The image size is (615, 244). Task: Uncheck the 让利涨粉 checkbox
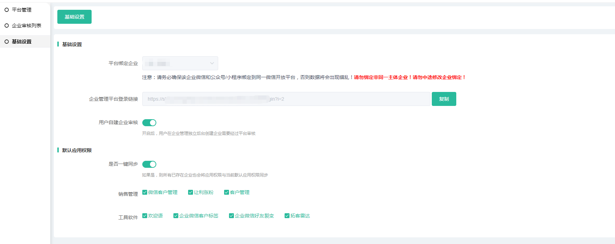click(x=191, y=192)
